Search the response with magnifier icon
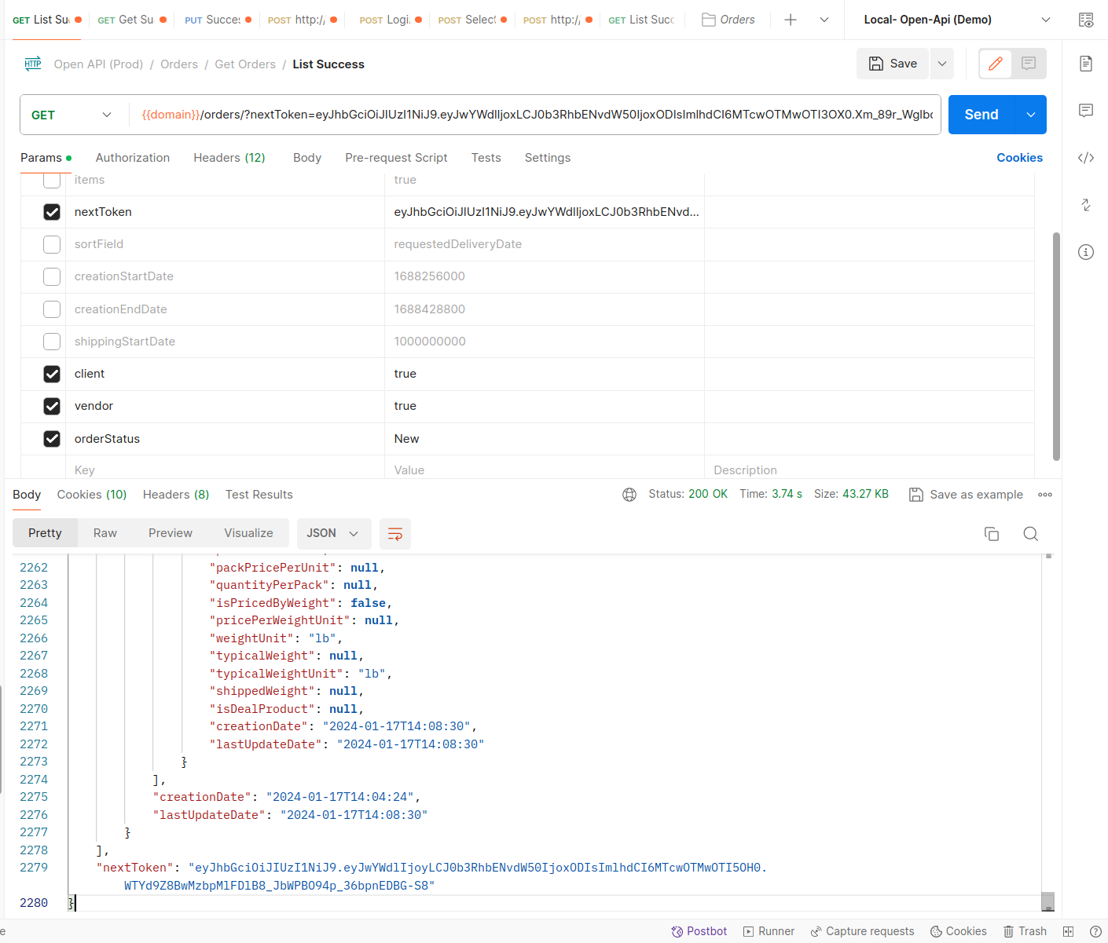 tap(1031, 534)
